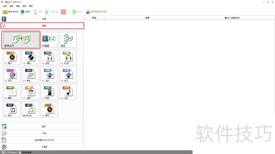275x154 pixels.
Task: Expand the 光驱设备\DVD\CD\ISO category
Action: (42, 140)
